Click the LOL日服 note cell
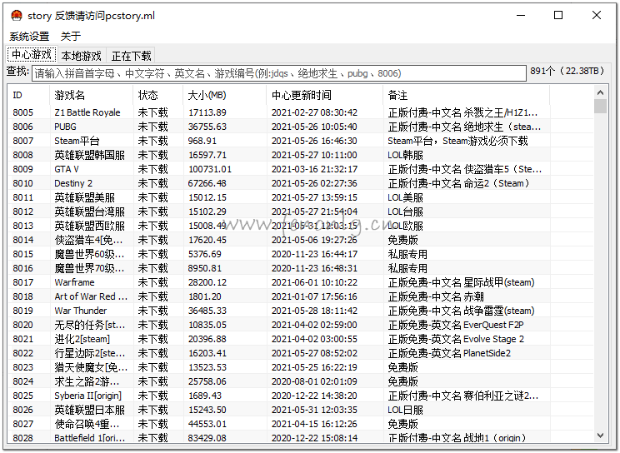 point(405,410)
